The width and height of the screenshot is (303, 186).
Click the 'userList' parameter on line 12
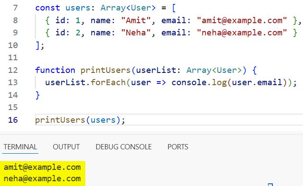pos(156,70)
